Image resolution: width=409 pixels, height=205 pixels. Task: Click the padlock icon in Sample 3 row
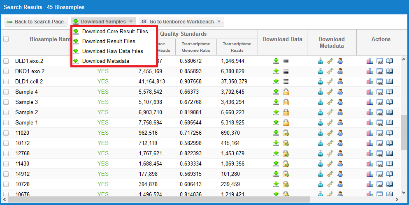pos(286,102)
